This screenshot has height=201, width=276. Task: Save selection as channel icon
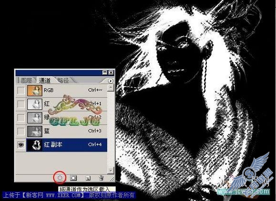tap(73, 178)
